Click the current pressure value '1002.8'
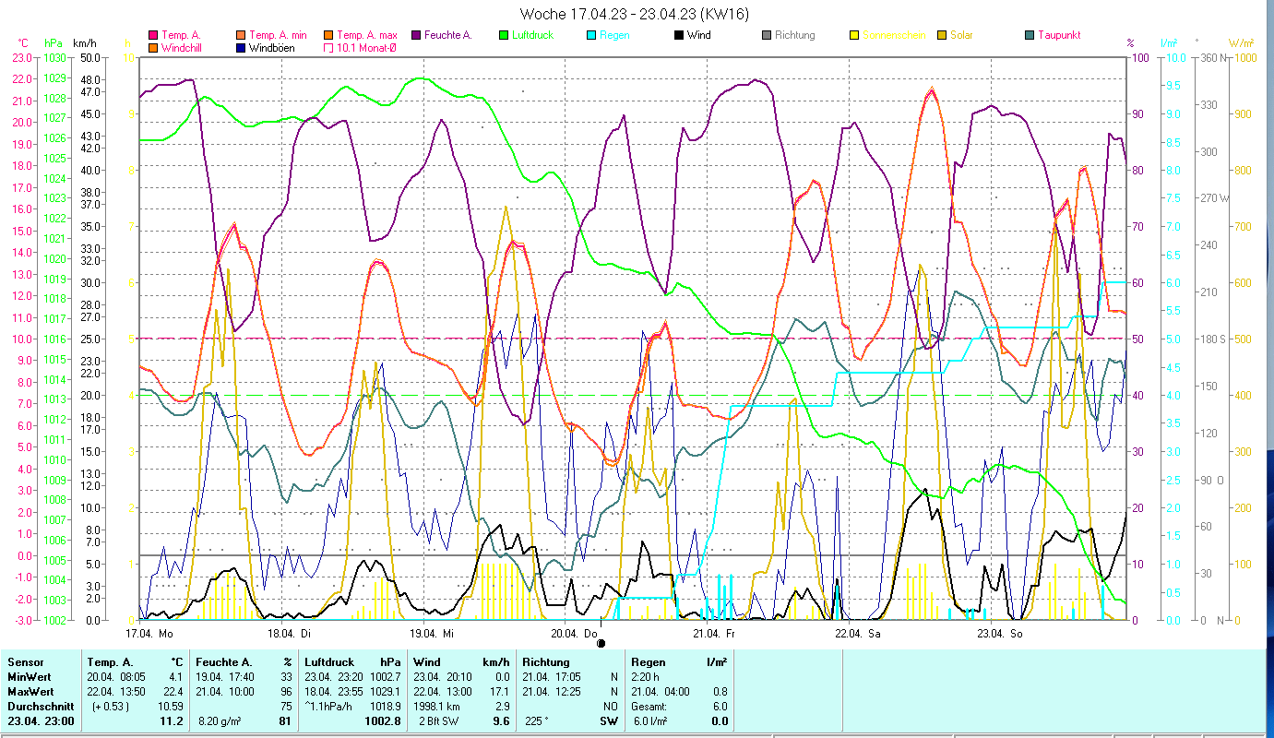Image resolution: width=1274 pixels, height=738 pixels. tap(383, 720)
